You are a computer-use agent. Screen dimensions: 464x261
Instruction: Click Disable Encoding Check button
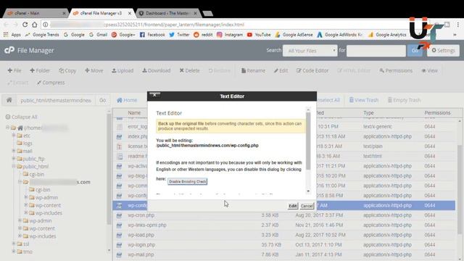pyautogui.click(x=187, y=181)
